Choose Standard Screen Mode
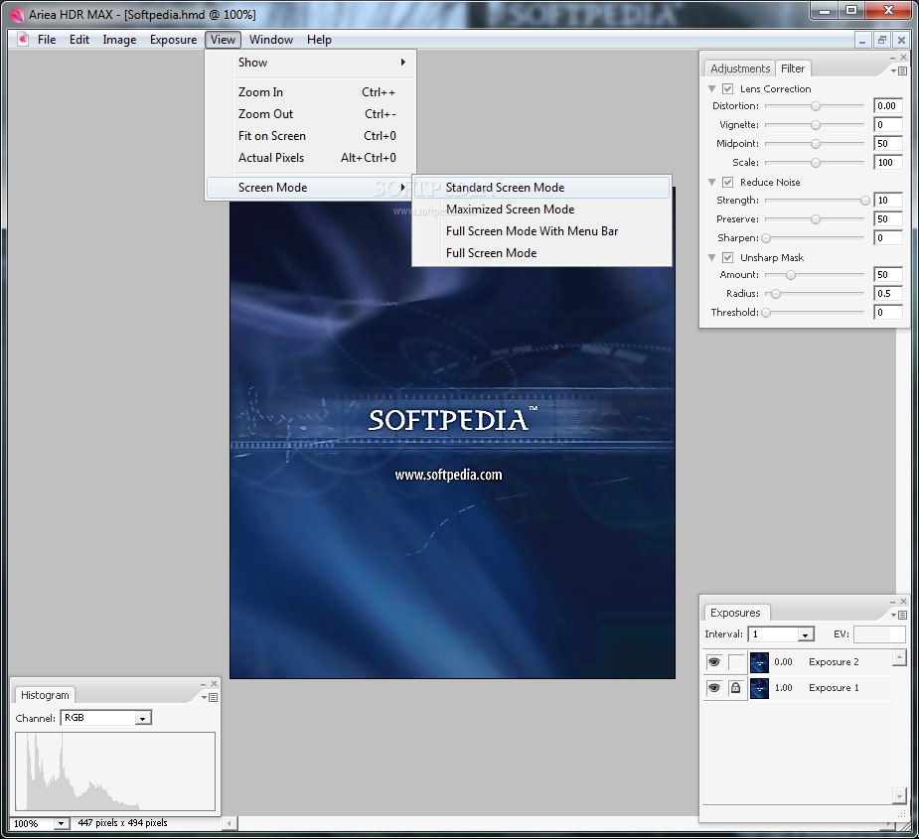The height and width of the screenshot is (839, 919). pyautogui.click(x=541, y=188)
